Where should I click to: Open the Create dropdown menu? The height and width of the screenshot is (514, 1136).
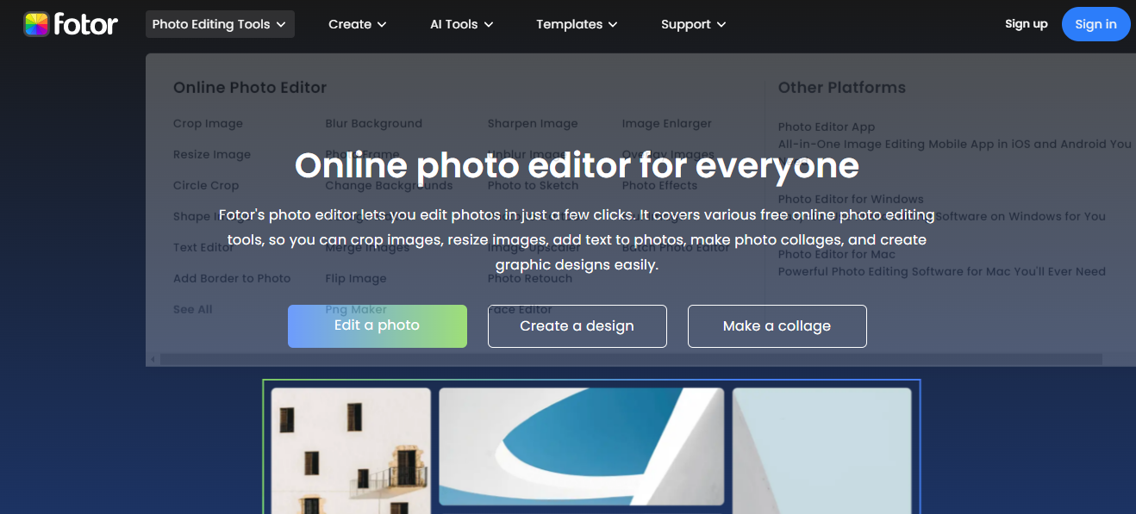357,24
